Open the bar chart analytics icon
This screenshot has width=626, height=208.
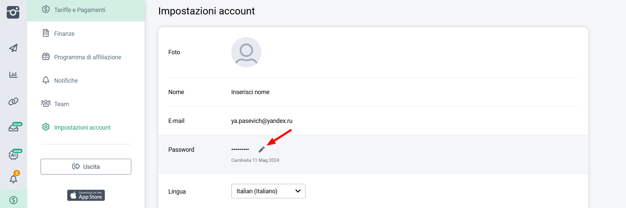[13, 74]
